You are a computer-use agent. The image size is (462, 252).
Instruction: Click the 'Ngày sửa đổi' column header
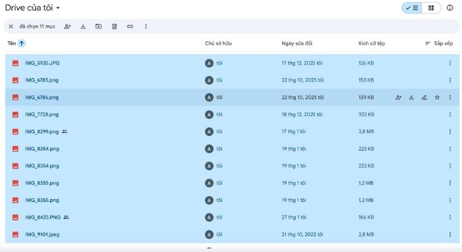pos(297,43)
